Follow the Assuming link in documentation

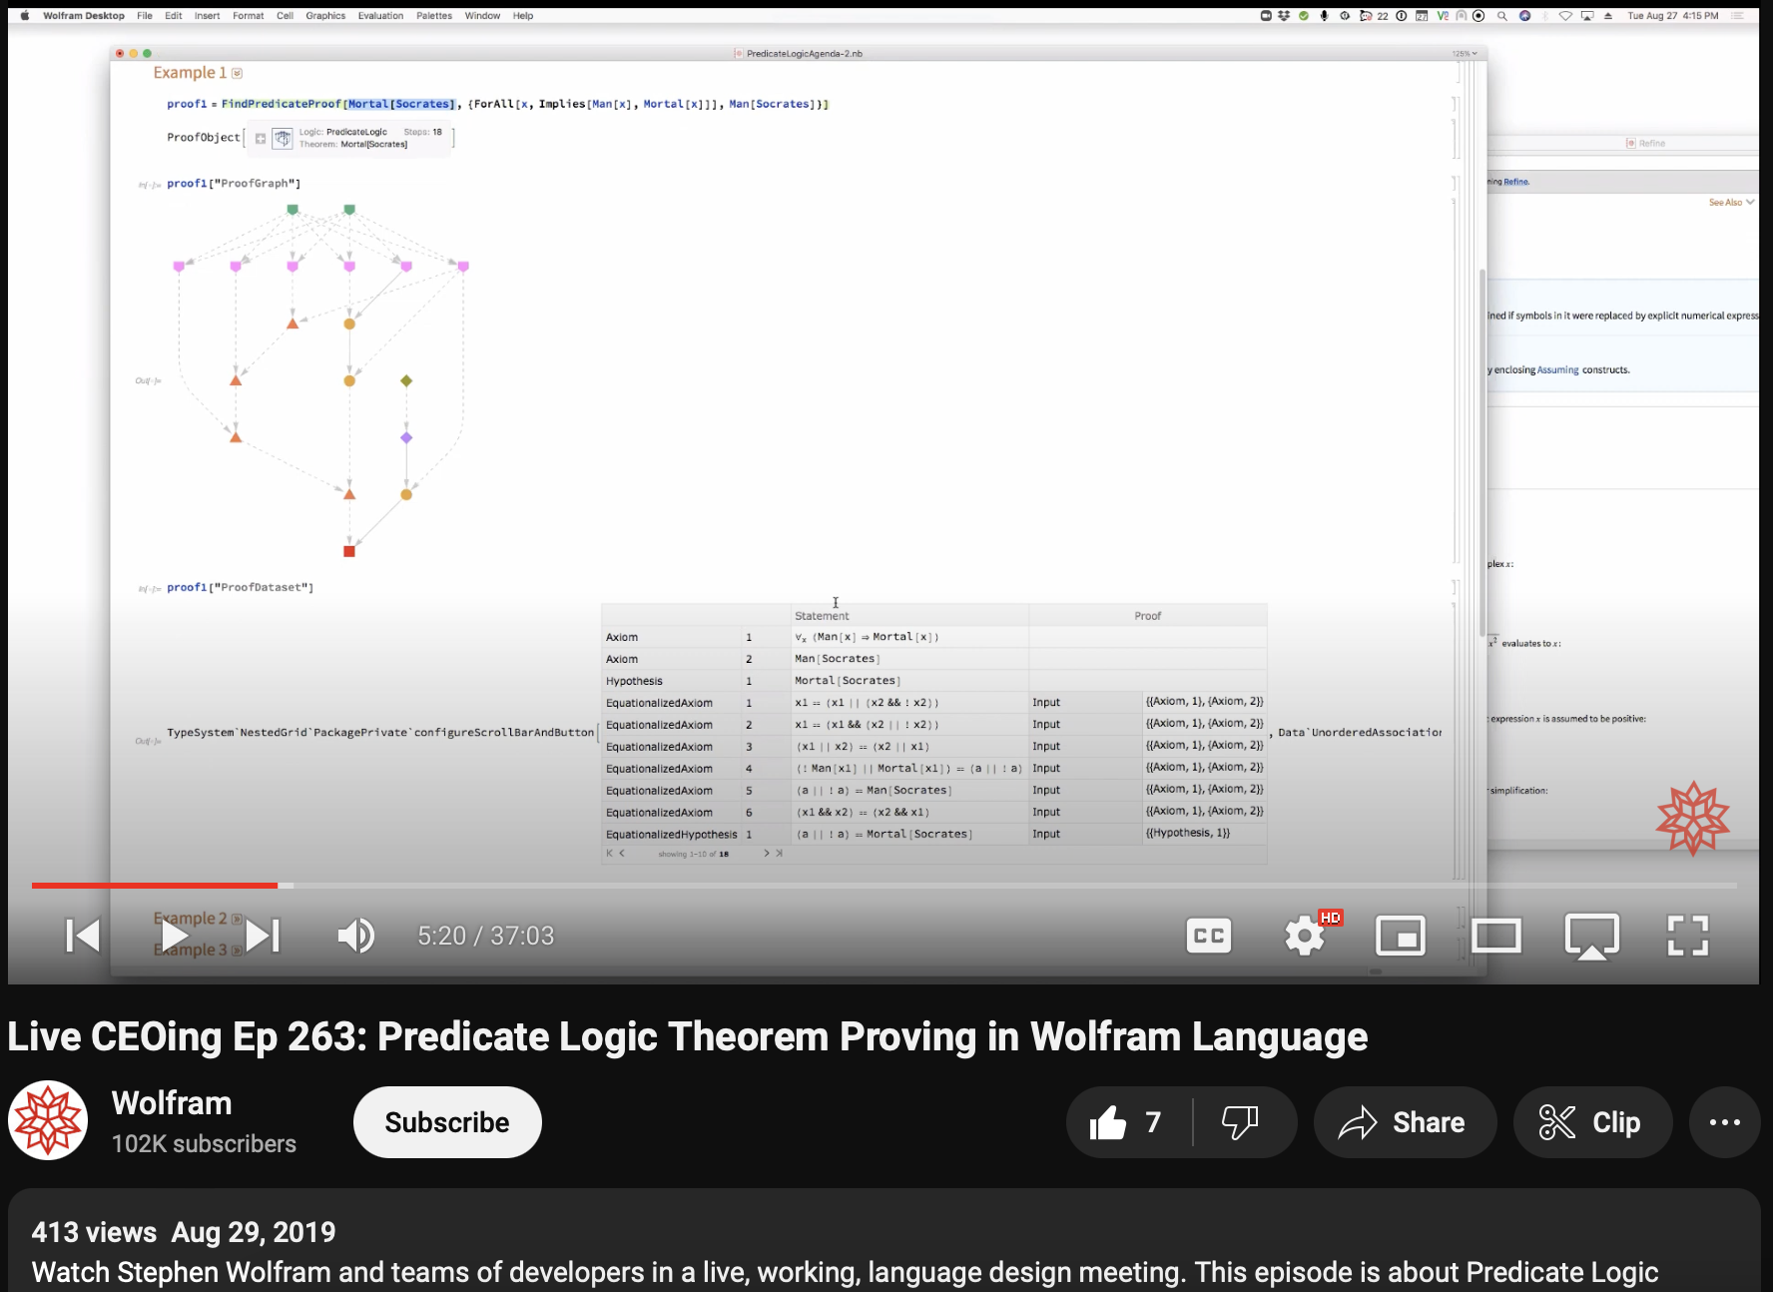click(1557, 370)
